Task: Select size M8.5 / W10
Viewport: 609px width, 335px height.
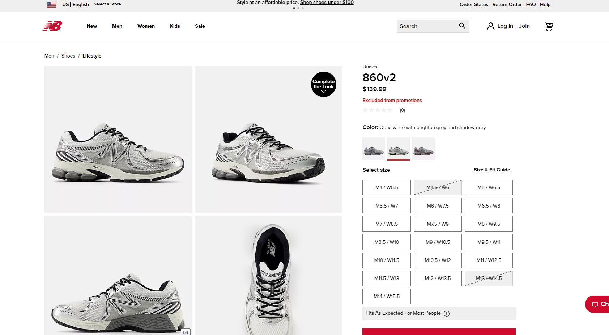Action: (x=387, y=242)
